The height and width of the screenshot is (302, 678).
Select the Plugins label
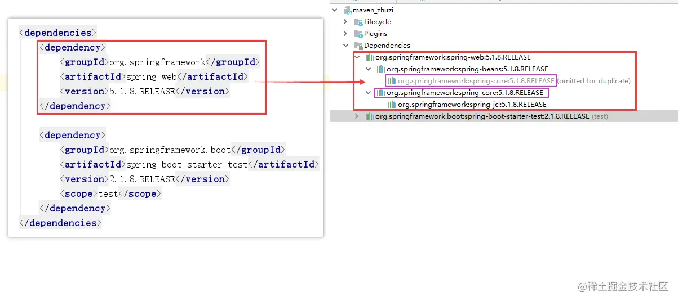375,34
